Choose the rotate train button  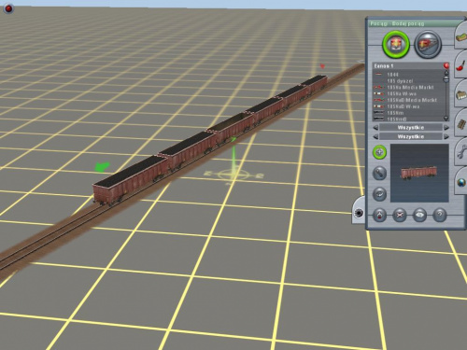(379, 194)
